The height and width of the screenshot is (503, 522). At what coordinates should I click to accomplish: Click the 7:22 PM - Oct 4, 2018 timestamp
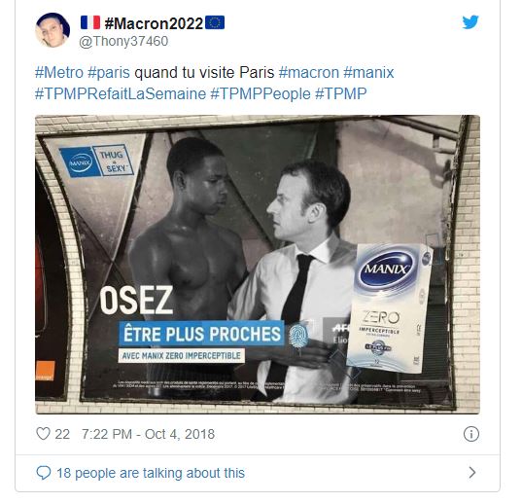click(148, 434)
